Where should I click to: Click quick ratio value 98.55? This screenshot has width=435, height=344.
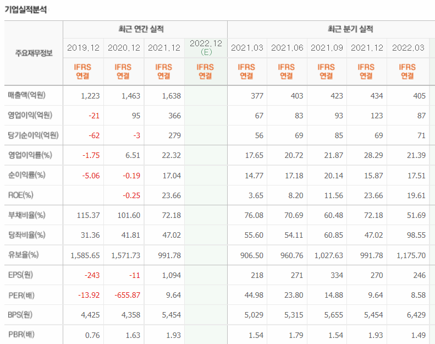416,236
